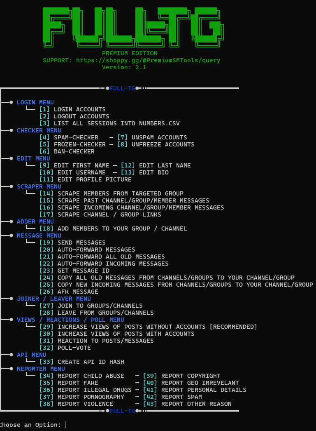Image resolution: width=316 pixels, height=431 pixels.
Task: Click option '[23] GET MESSAGE ID'
Action: [x=74, y=271]
